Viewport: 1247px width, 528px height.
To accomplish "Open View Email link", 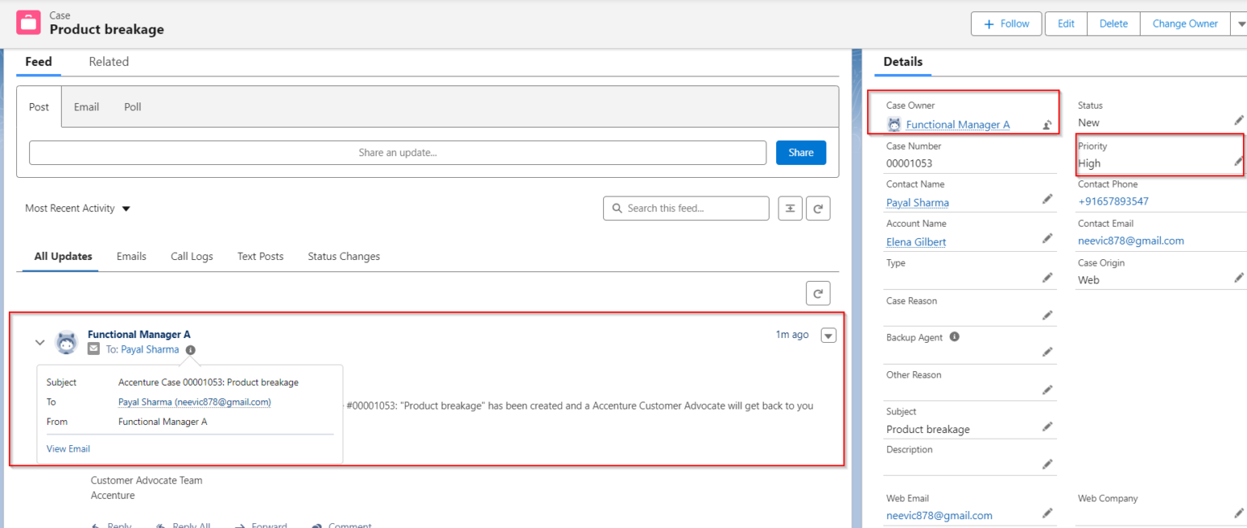I will point(68,448).
